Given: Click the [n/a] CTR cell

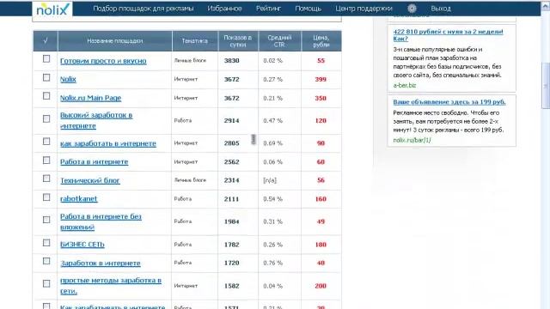Looking at the screenshot, I should (x=270, y=180).
